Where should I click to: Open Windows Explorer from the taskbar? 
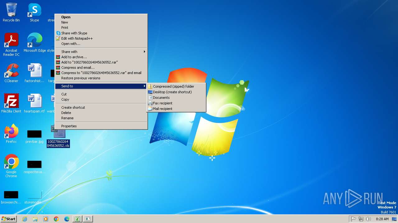pyautogui.click(x=35, y=219)
